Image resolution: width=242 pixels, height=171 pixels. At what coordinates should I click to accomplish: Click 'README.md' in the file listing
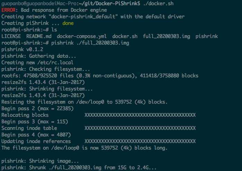tap(39, 36)
